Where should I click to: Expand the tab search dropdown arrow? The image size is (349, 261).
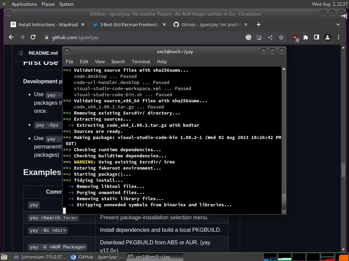click(338, 24)
